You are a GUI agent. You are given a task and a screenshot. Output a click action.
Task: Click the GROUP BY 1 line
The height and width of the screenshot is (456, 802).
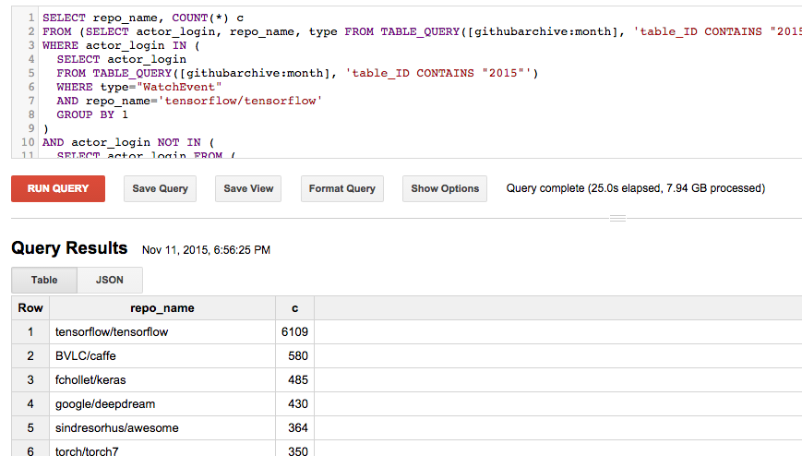tap(92, 114)
